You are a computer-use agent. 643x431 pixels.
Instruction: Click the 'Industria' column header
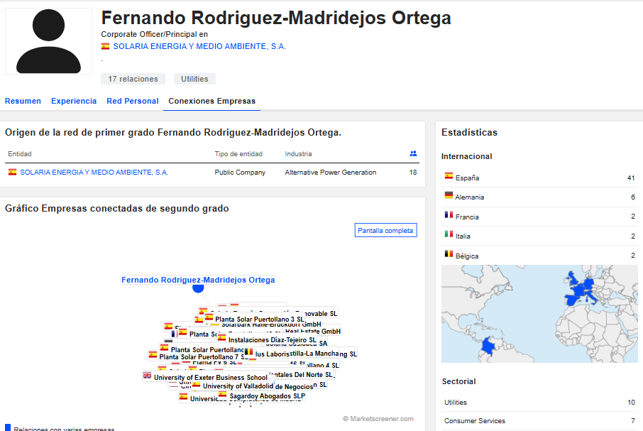click(299, 154)
